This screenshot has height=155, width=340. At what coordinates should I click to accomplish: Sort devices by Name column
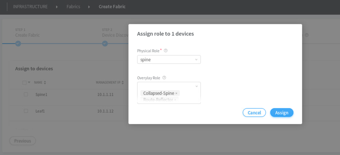click(45, 83)
